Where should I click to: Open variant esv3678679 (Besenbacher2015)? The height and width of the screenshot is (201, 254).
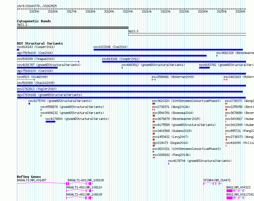[176, 119]
